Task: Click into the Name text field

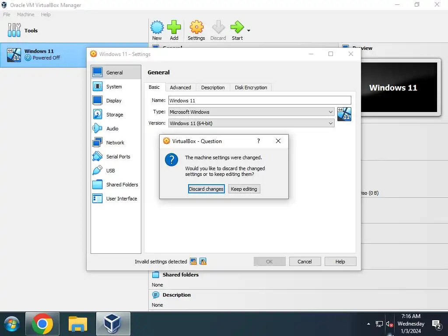Action: pyautogui.click(x=259, y=100)
